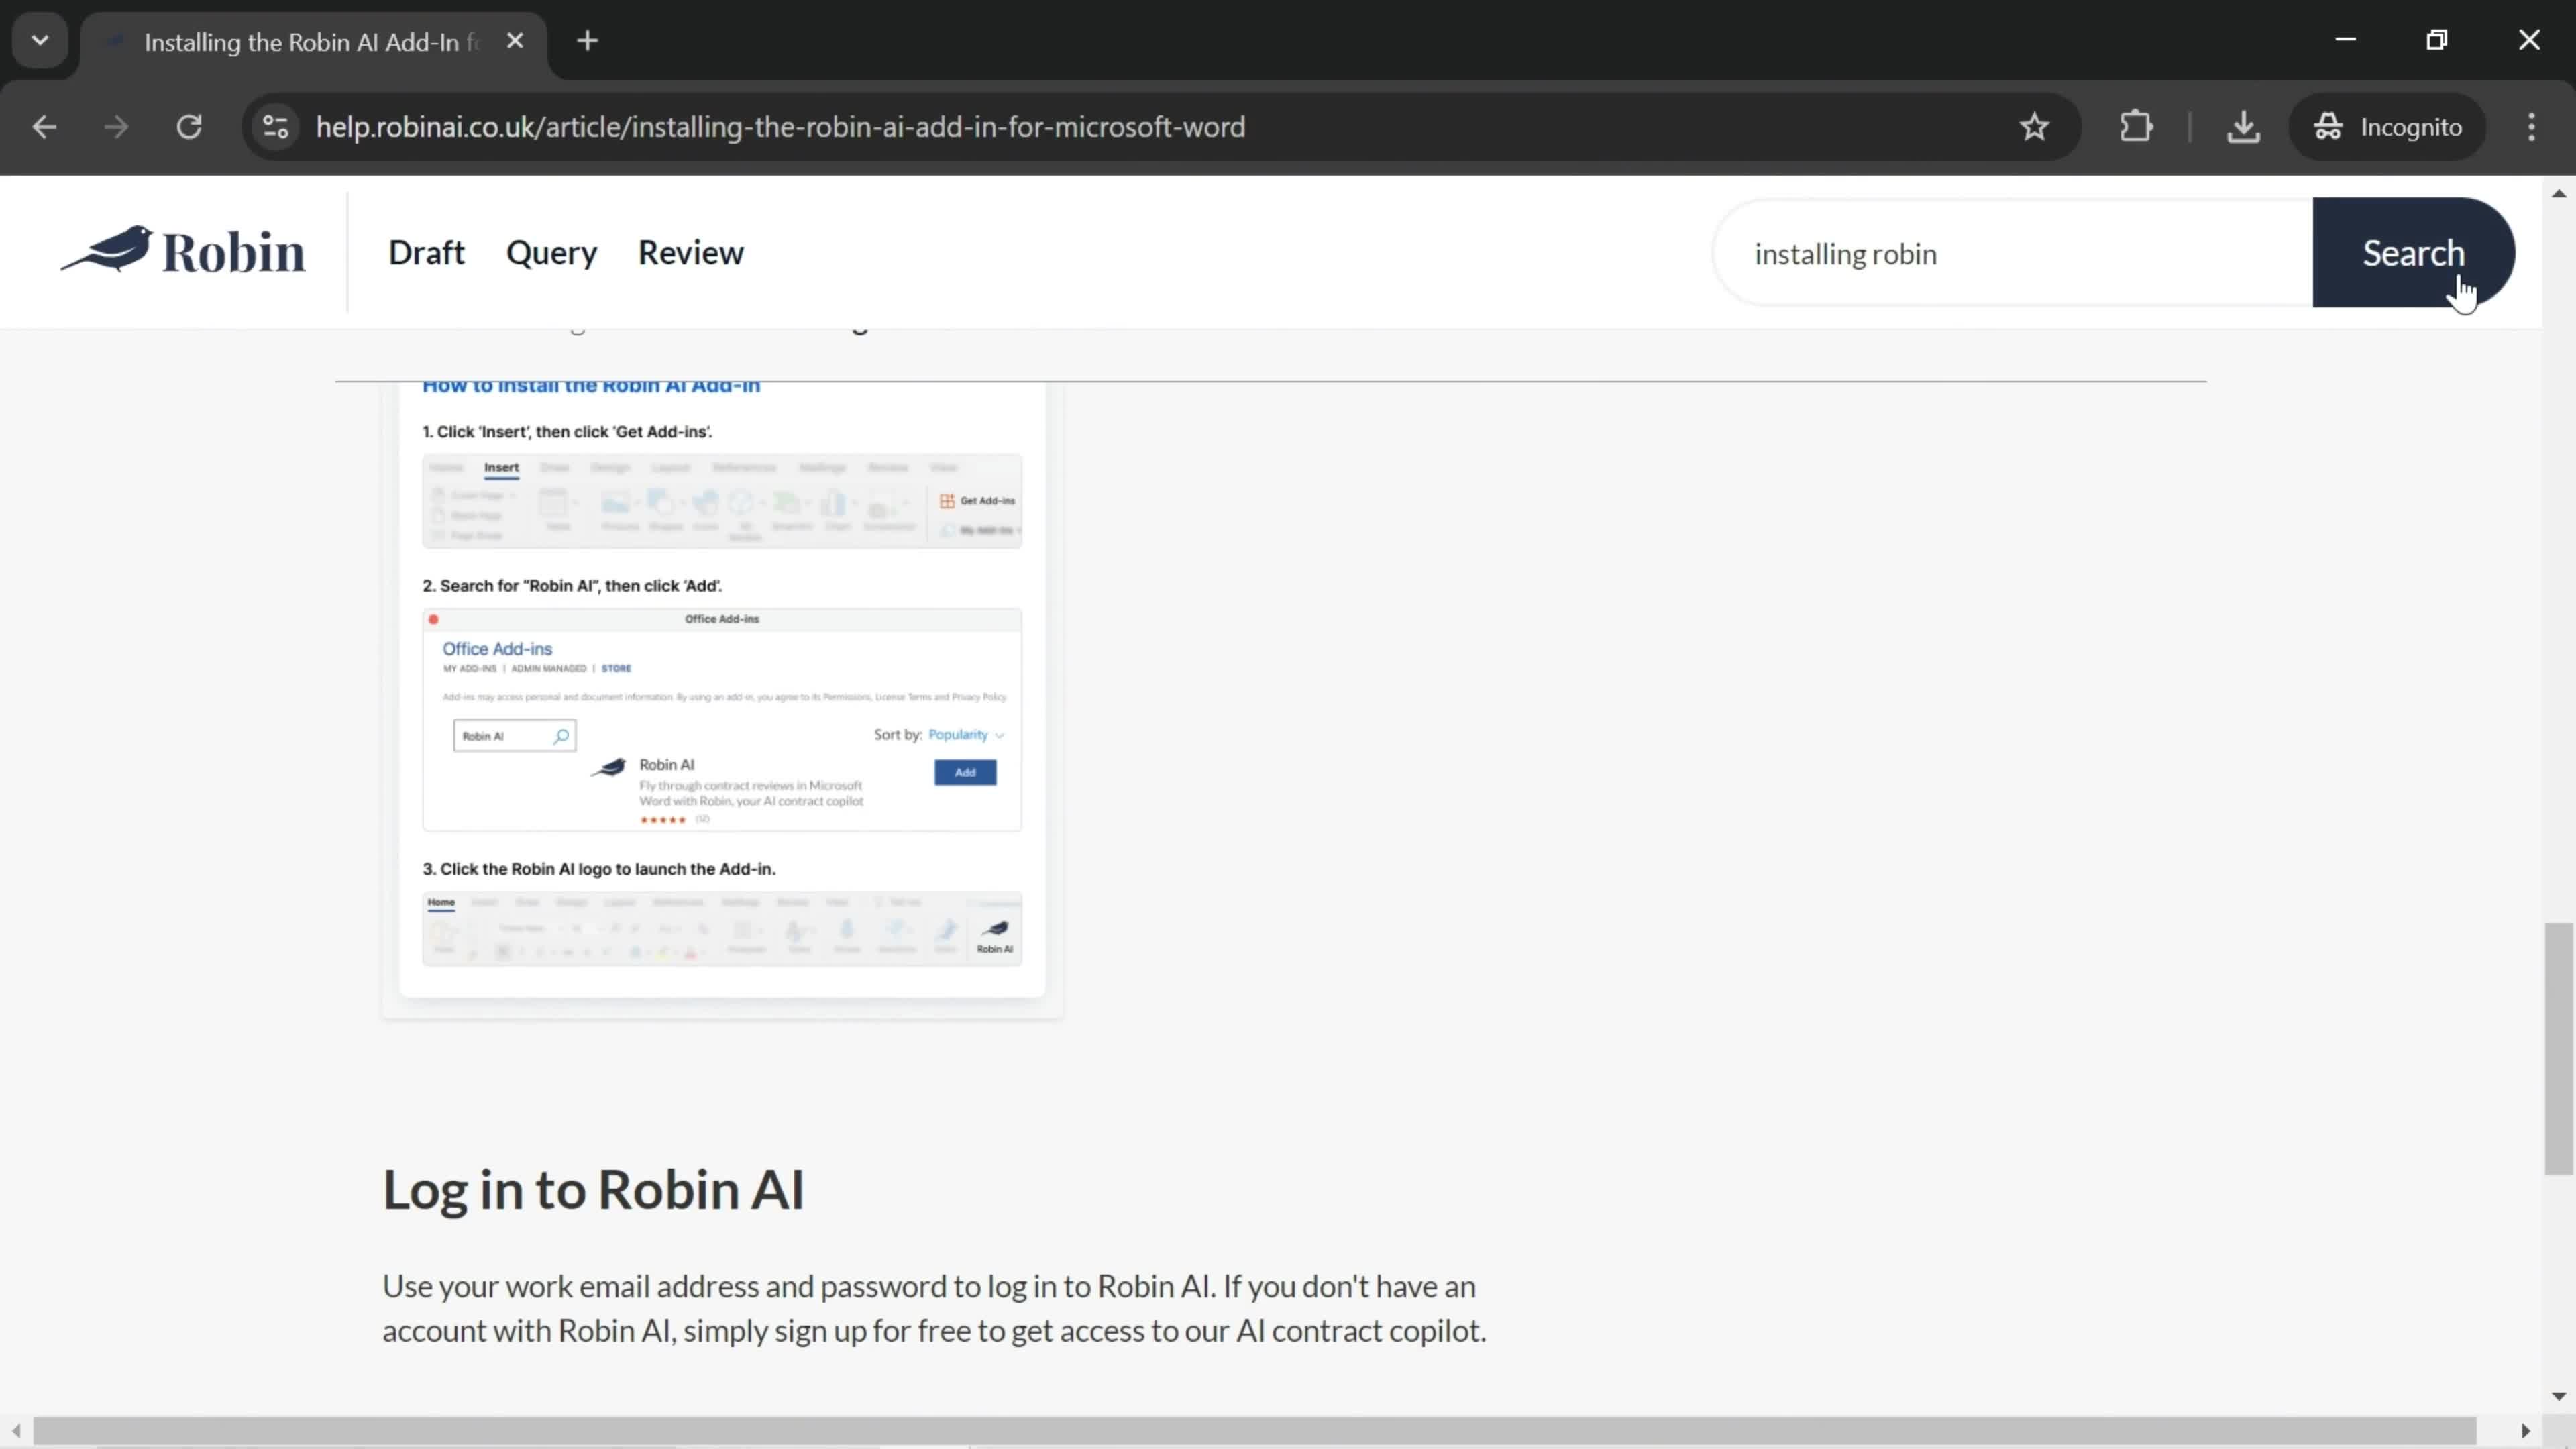This screenshot has width=2576, height=1449.
Task: Click the Search button
Action: [2413, 253]
